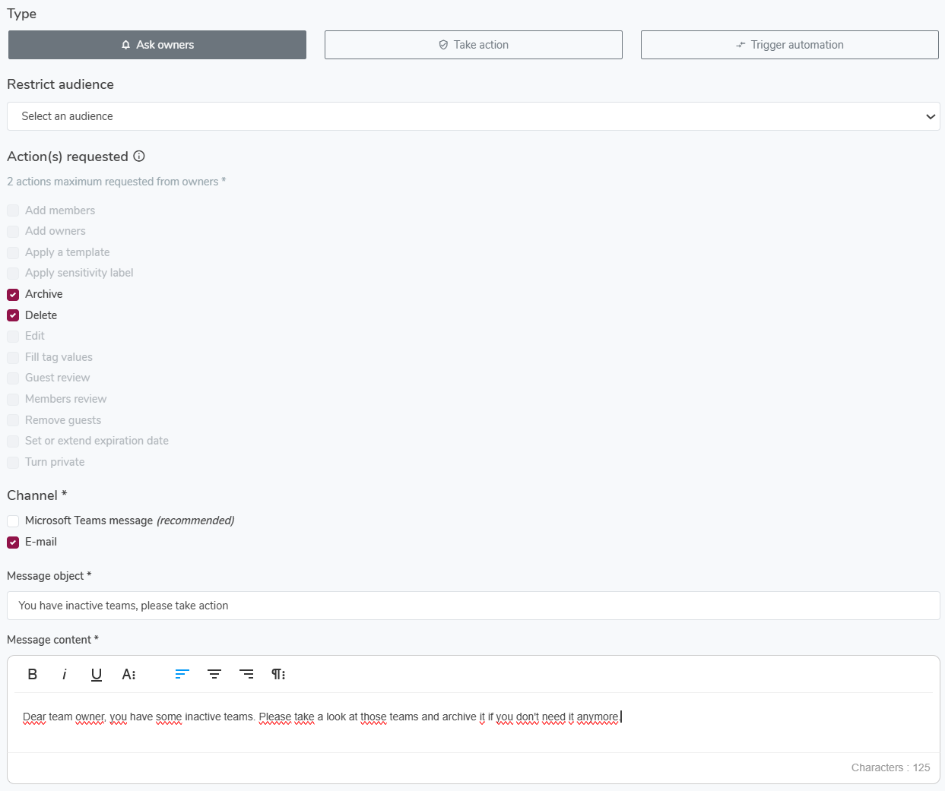Toggle italic formatting in the editor
This screenshot has height=791, width=945.
[x=65, y=674]
